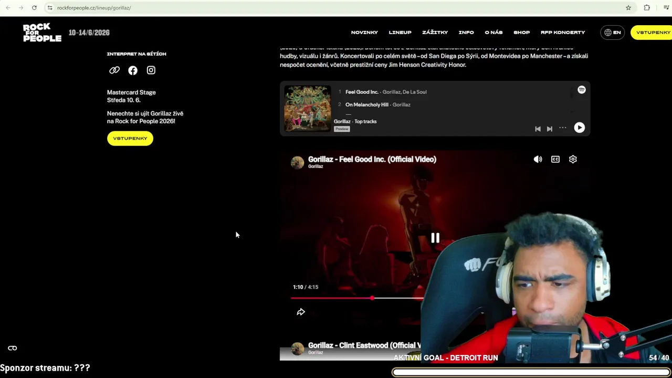
Task: Open Feel Good Inc. video title link
Action: pos(372,159)
